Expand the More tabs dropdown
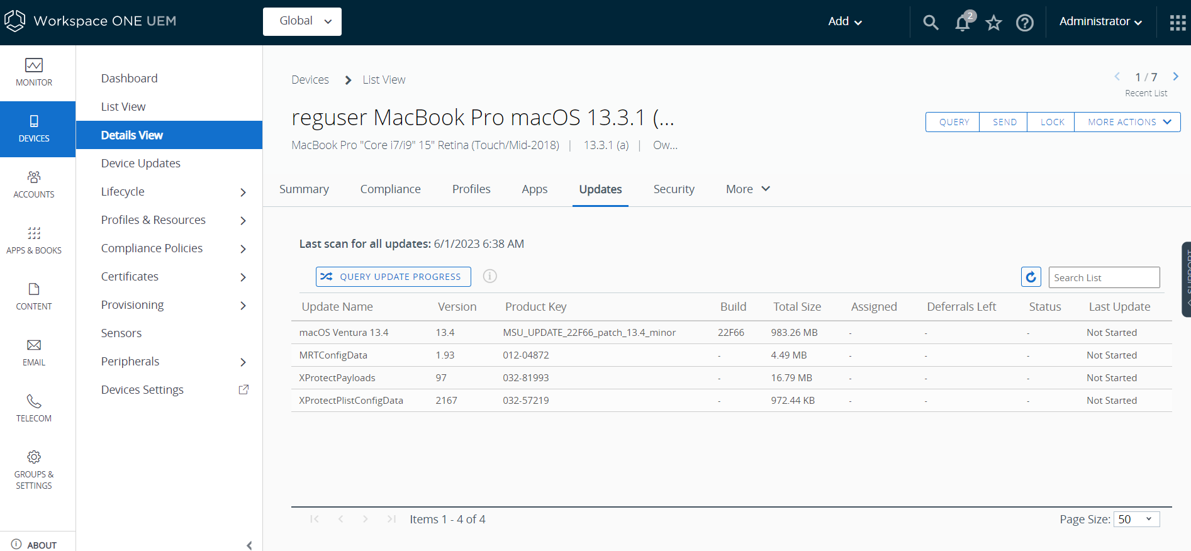1191x551 pixels. pos(747,189)
